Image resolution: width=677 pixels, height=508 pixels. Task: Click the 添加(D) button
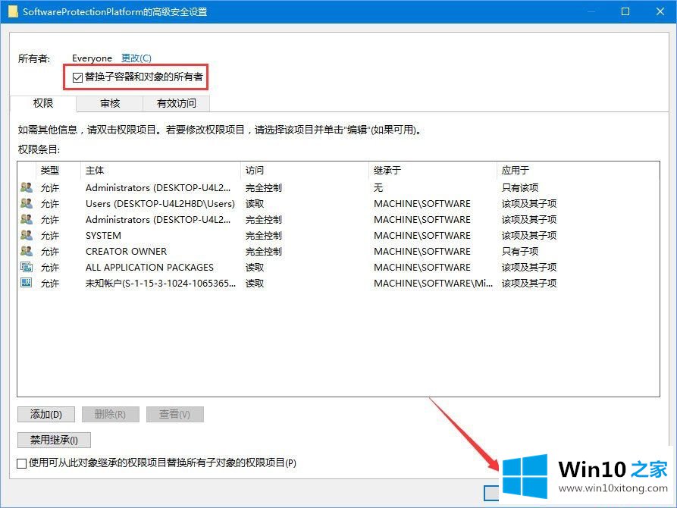(46, 414)
